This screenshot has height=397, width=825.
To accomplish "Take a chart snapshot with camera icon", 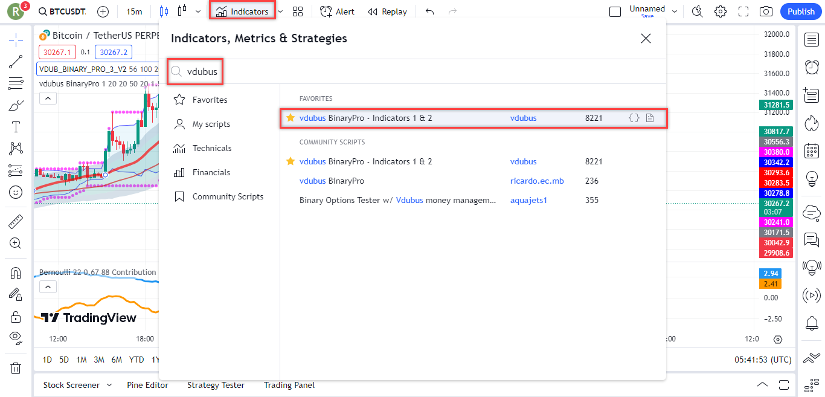I will pyautogui.click(x=766, y=11).
